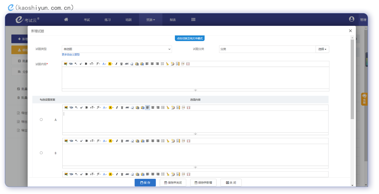Click subscript icon in option B's toolbar
379x194 pixels.
[x=76, y=141]
